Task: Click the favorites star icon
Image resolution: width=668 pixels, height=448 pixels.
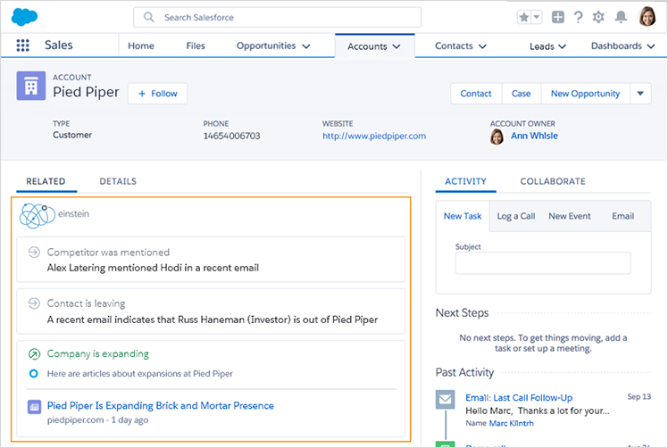Action: coord(524,17)
